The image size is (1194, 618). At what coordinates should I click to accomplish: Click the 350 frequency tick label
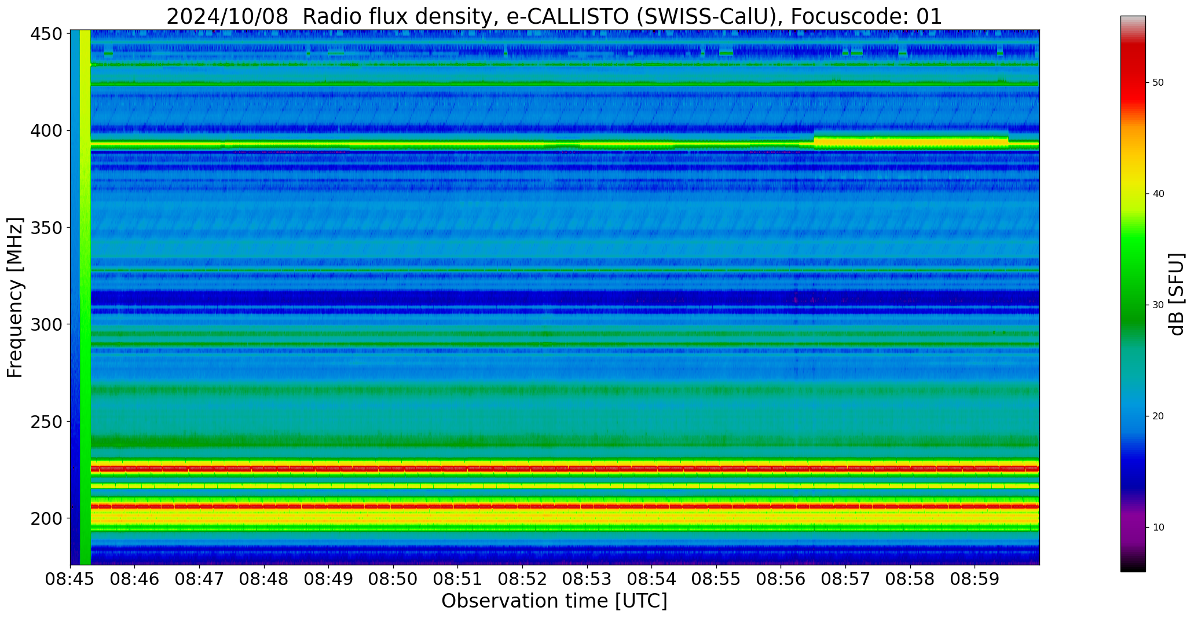pos(46,228)
